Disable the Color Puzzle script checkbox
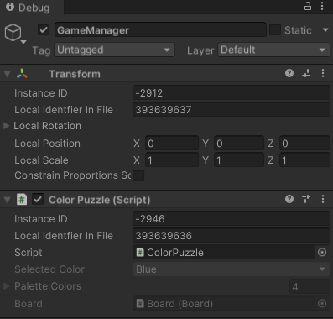Screen dimensions: 333x319 (x=38, y=200)
